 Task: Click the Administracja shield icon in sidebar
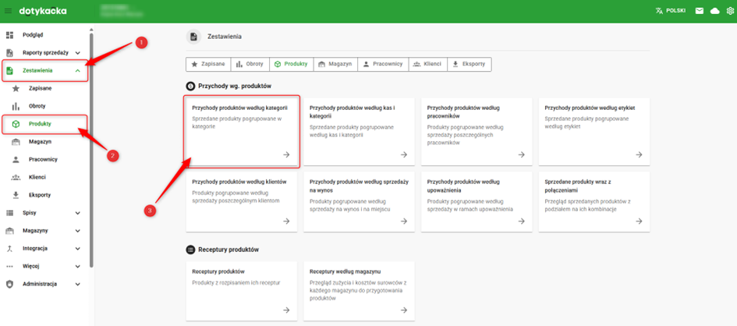click(x=9, y=284)
